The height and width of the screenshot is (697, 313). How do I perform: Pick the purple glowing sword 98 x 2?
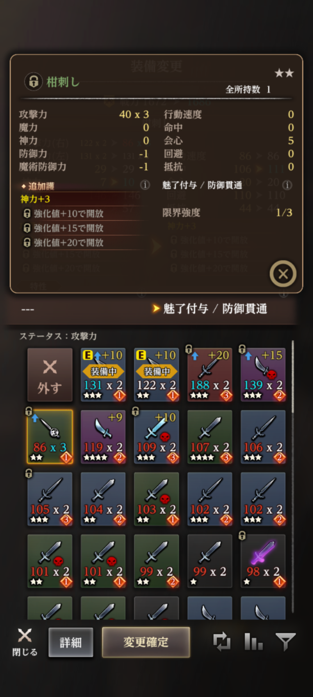[x=263, y=561]
